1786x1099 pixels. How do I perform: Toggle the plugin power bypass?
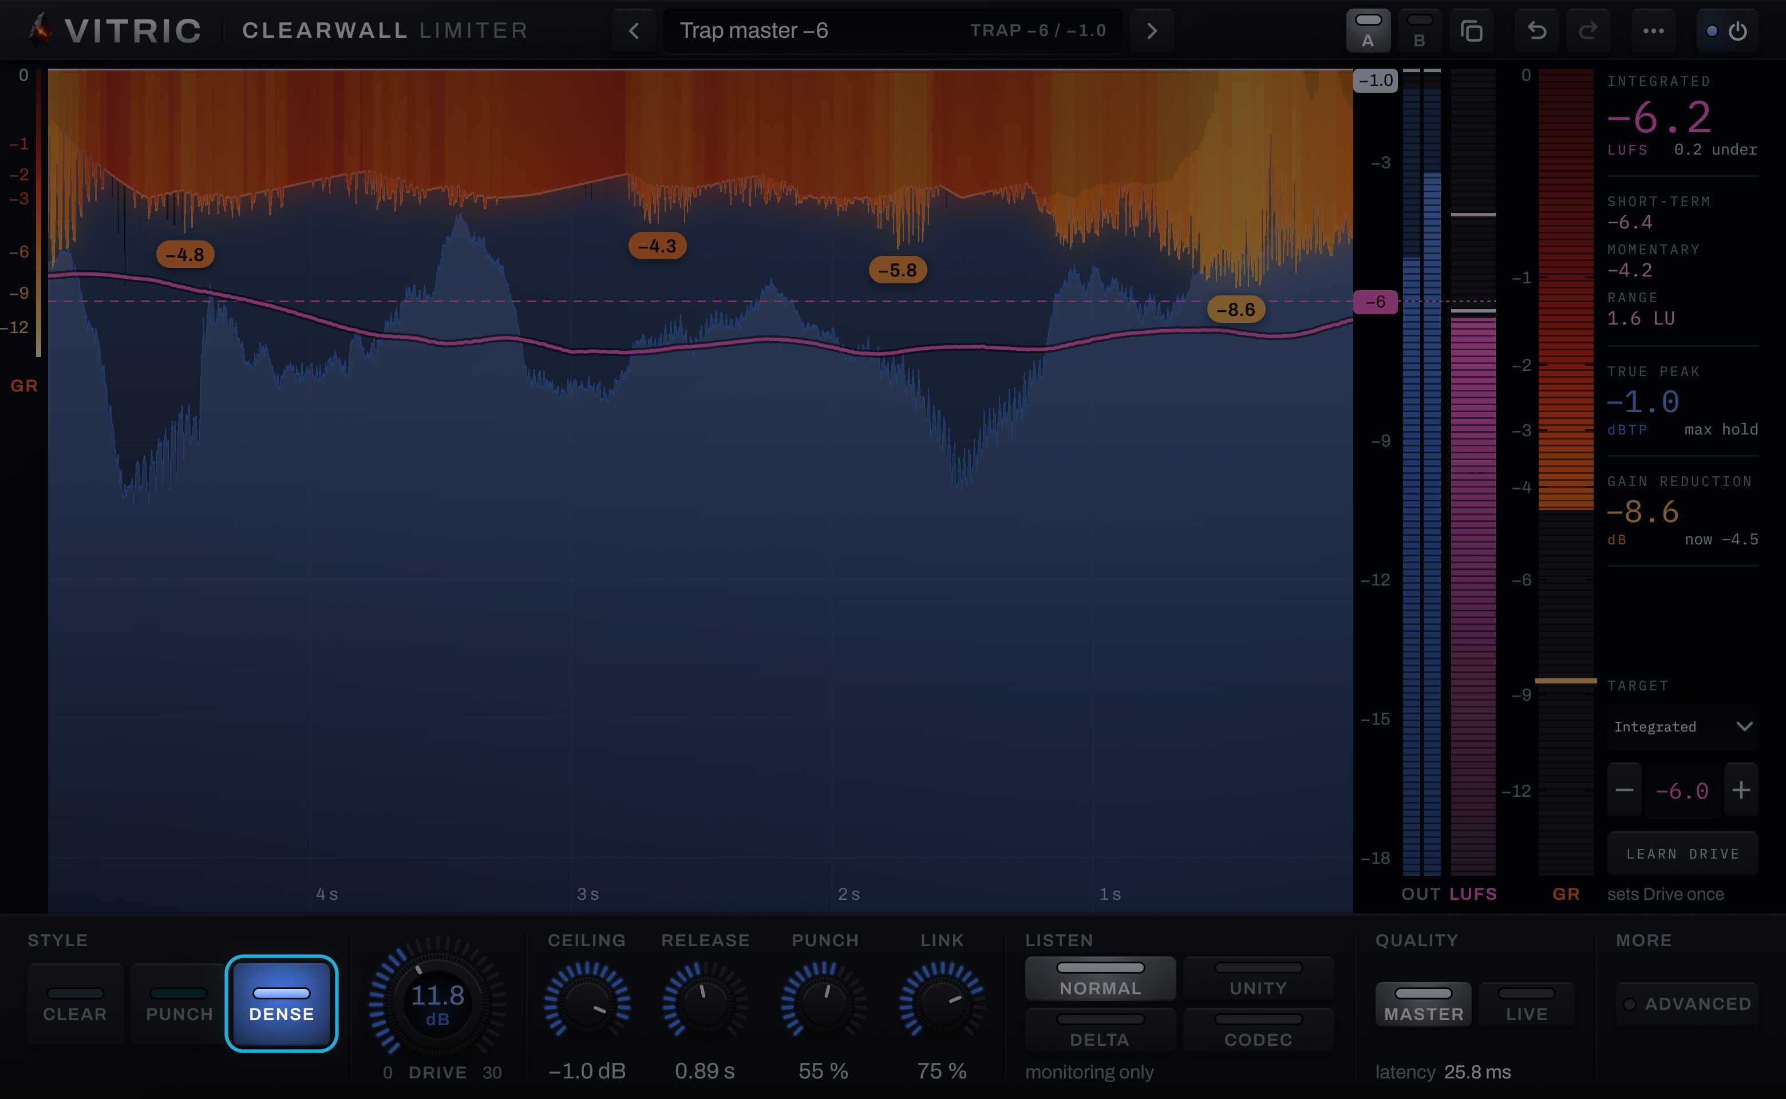pos(1727,30)
